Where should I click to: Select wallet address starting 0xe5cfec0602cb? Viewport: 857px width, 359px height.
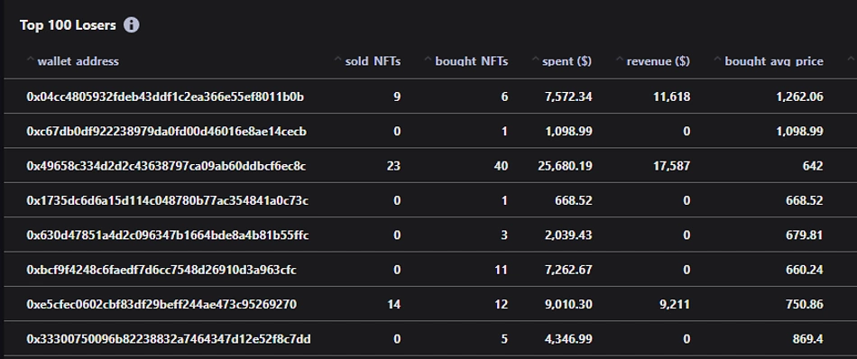click(161, 304)
